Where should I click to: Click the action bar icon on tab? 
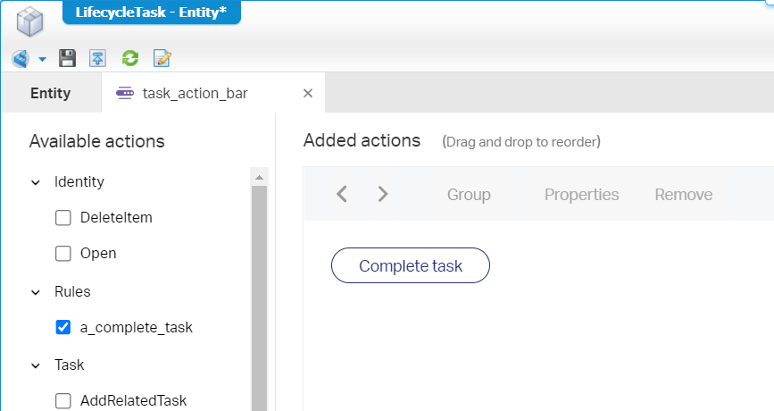(124, 93)
